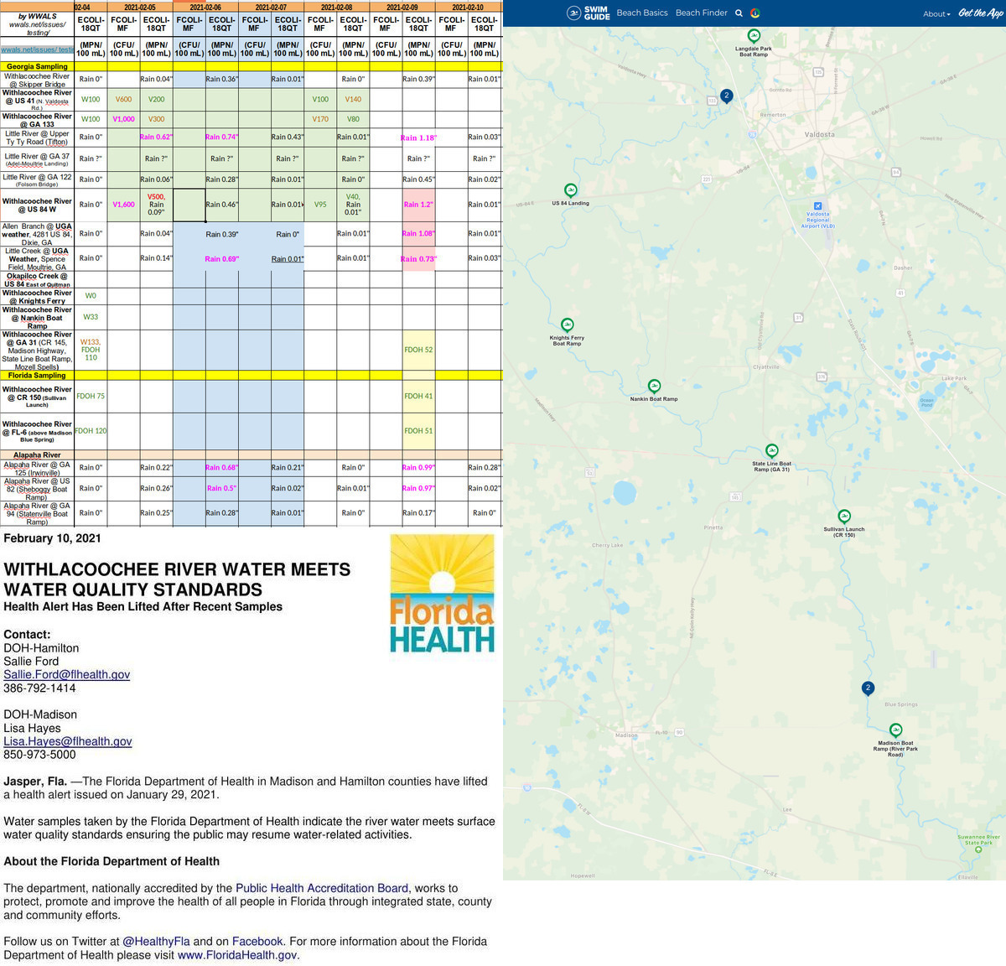
Task: Select the Madison Boat Ramp marker
Action: (895, 730)
